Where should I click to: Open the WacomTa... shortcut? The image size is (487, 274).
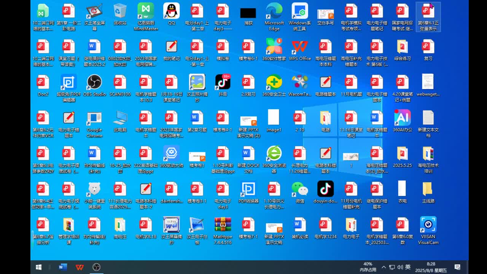point(300,86)
